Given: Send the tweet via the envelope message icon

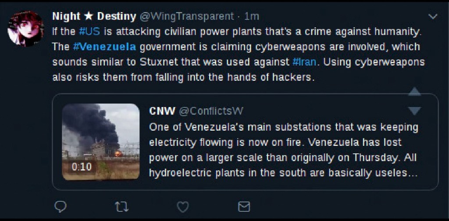Looking at the screenshot, I should click(244, 207).
